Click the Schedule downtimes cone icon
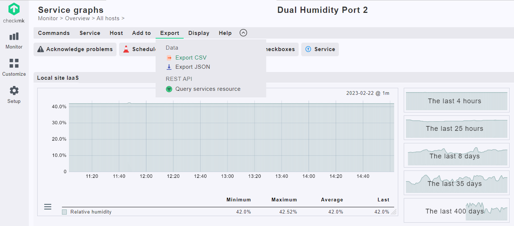Image resolution: width=514 pixels, height=226 pixels. click(x=126, y=49)
